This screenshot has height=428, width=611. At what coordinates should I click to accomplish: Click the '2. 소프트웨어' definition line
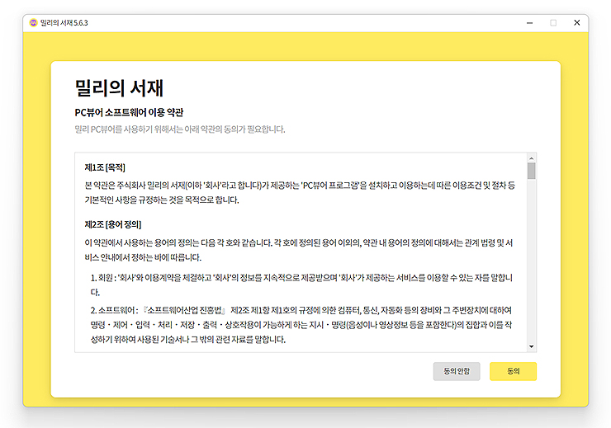click(x=301, y=324)
